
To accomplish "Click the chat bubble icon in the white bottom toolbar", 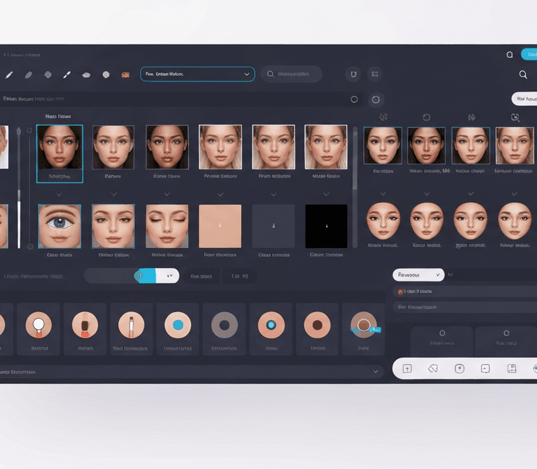I will 485,368.
